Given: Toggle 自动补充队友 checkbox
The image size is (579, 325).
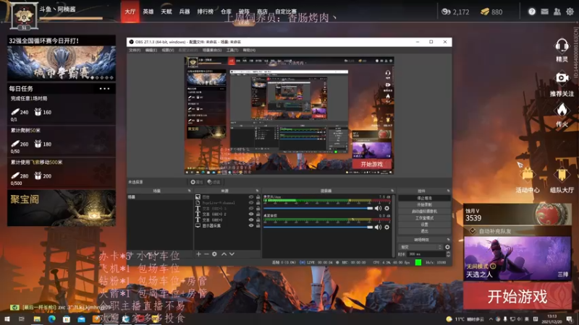Looking at the screenshot, I should point(473,231).
